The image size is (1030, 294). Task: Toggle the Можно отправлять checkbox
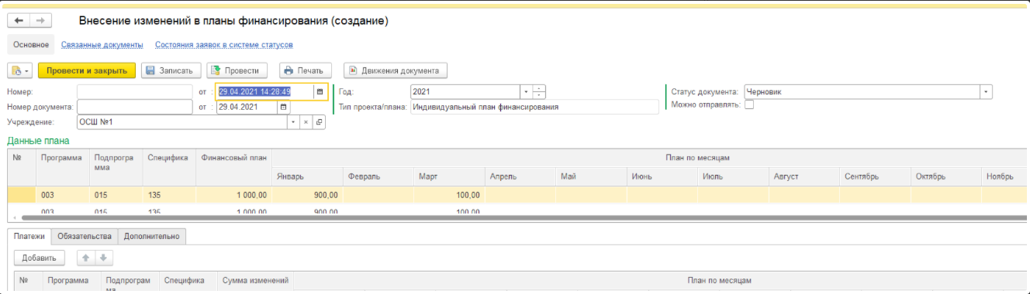point(749,105)
